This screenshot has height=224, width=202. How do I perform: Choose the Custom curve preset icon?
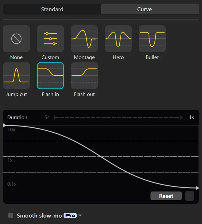50,39
